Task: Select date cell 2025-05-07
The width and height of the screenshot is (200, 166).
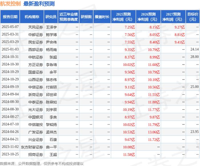Action: (x=10, y=27)
